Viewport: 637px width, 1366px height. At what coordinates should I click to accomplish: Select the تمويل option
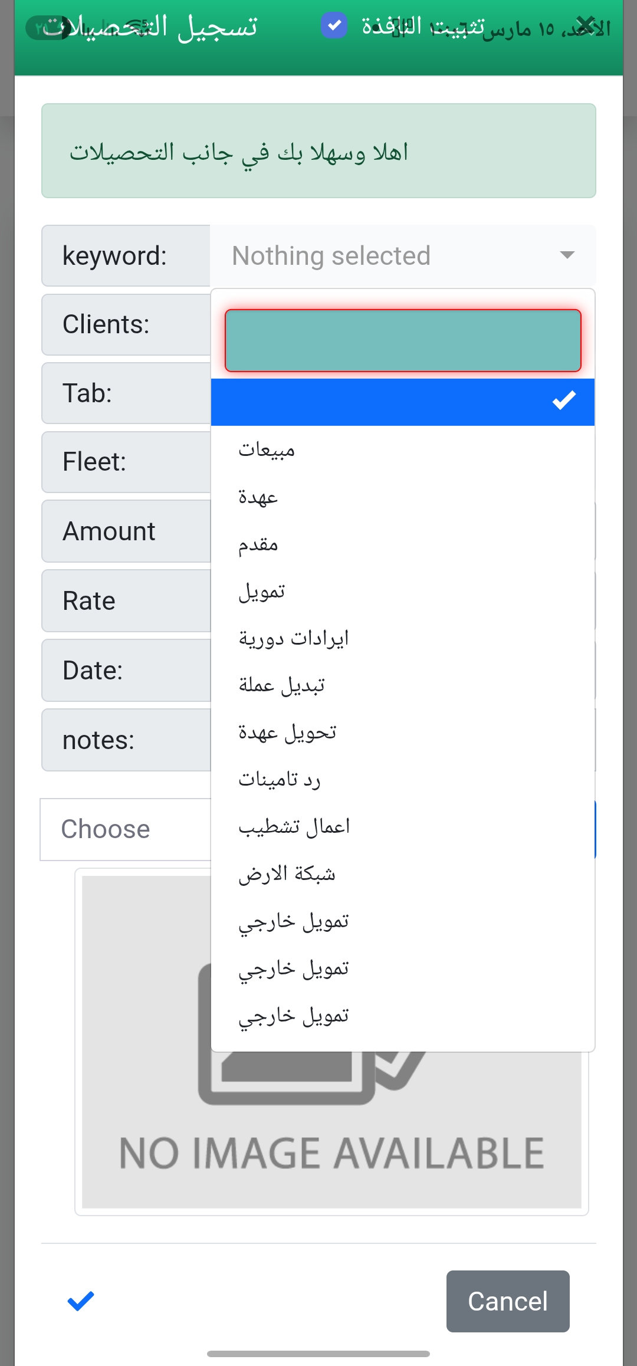pyautogui.click(x=262, y=591)
